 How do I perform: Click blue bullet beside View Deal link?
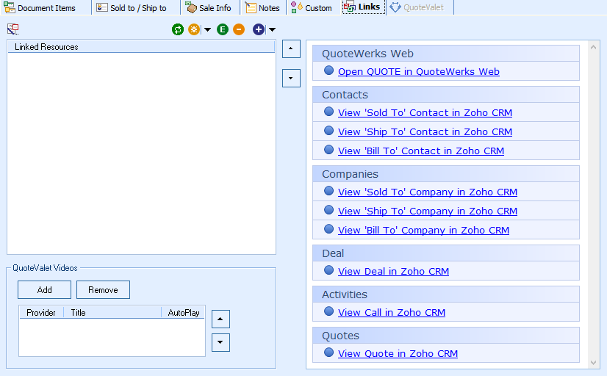[328, 270]
